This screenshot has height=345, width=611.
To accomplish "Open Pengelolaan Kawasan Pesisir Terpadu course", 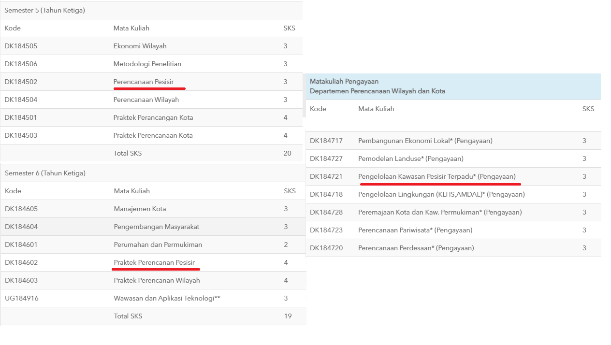I will (436, 176).
